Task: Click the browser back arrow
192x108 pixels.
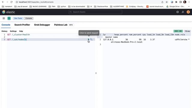Action: (x=3, y=2)
